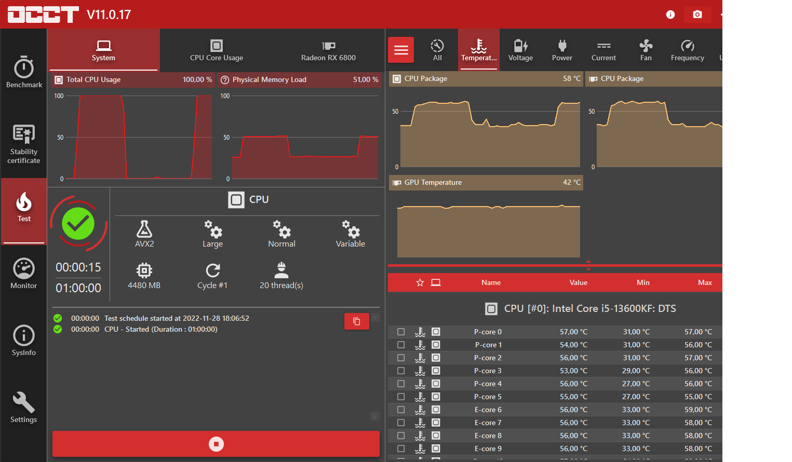Expand graphs with the down arrow handle
This screenshot has height=462, width=792.
pos(588,269)
